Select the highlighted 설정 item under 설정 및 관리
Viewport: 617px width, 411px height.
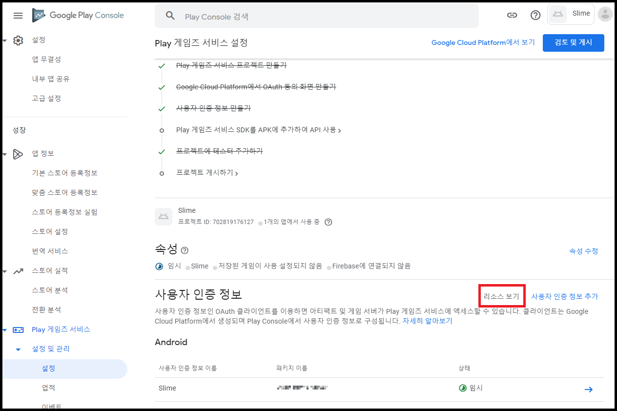(64, 369)
